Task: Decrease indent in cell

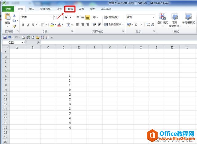Action: 94,24
